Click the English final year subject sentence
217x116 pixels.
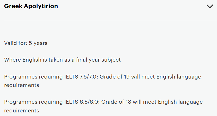[62, 60]
